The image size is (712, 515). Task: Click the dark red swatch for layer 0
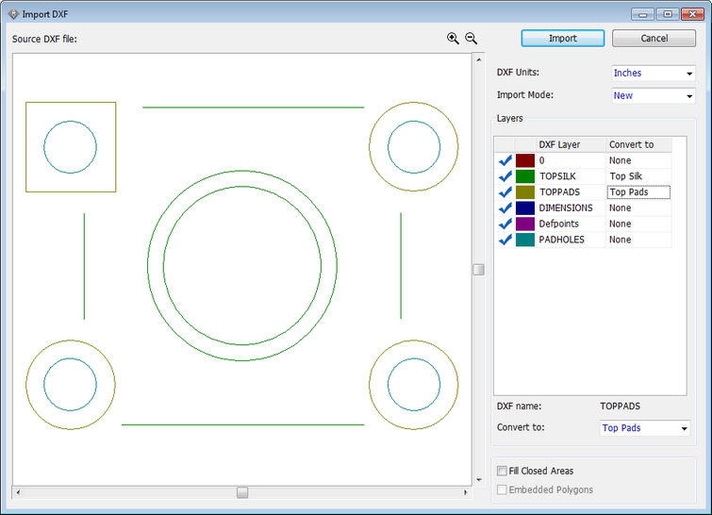coord(525,160)
